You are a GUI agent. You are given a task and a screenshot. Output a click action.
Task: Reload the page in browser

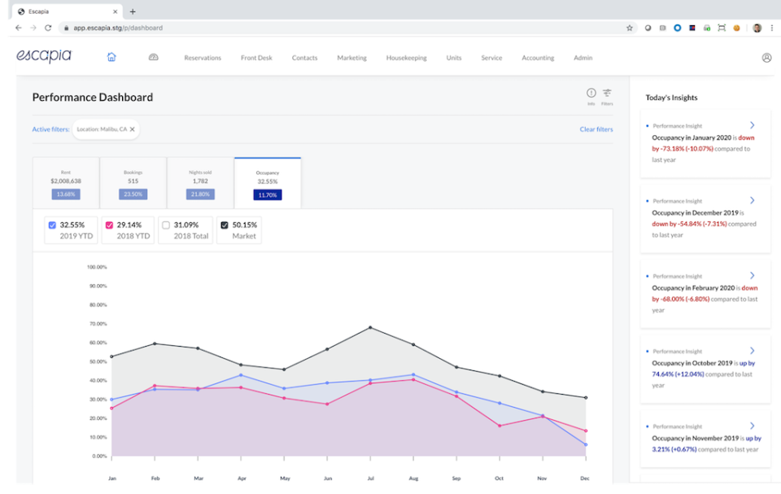48,28
